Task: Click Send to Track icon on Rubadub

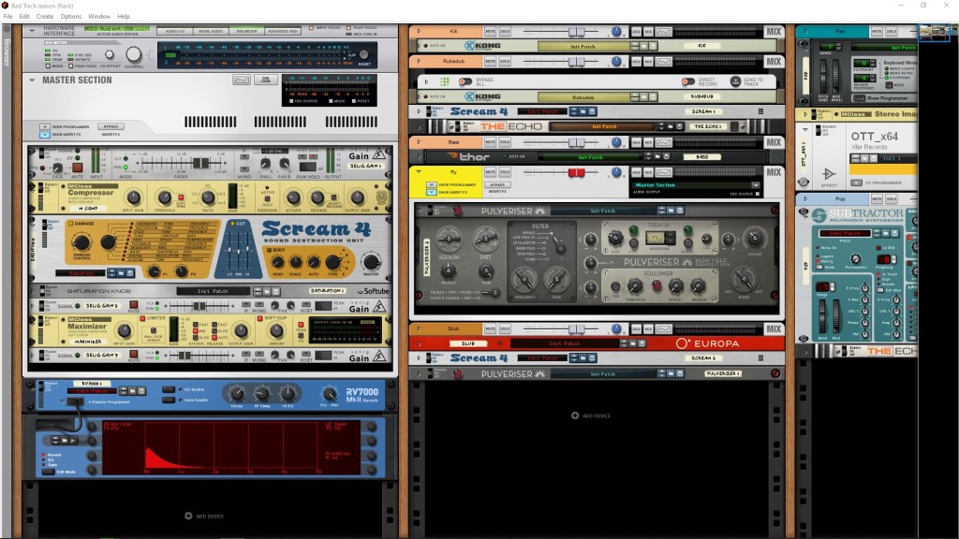Action: [x=736, y=81]
